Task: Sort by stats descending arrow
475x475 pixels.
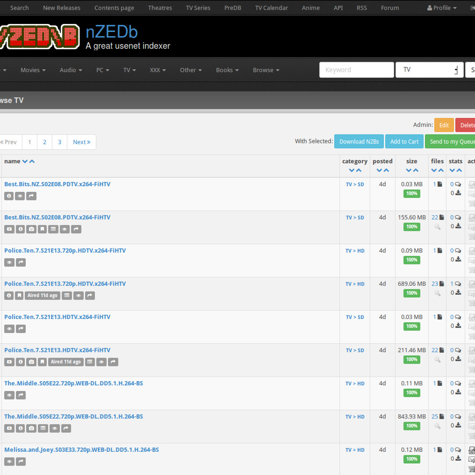Action: pos(452,170)
